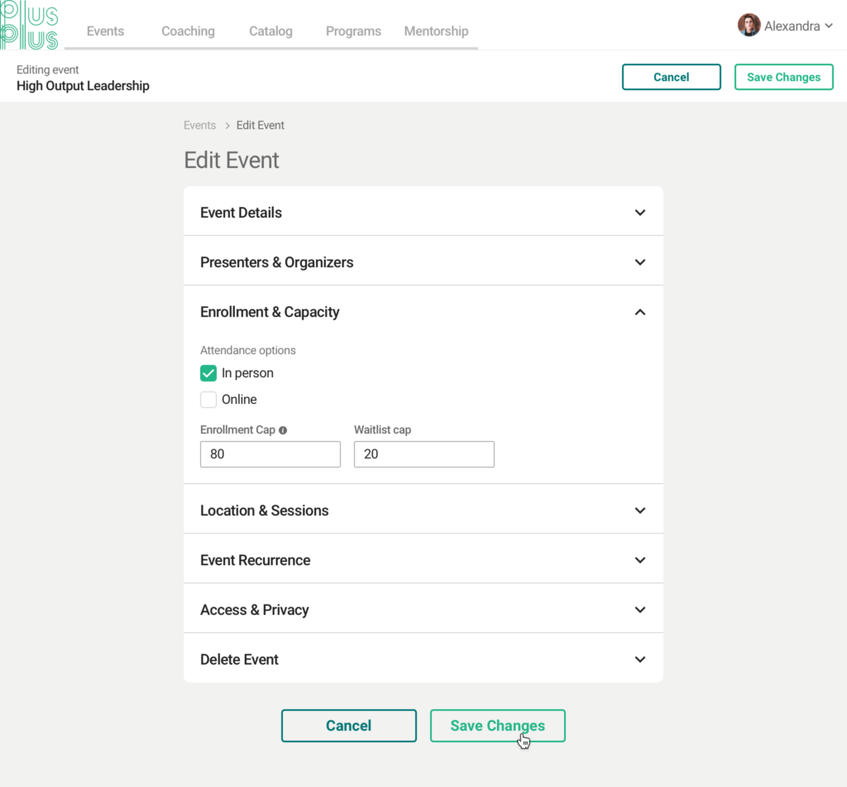Open the Catalog nav tab
The height and width of the screenshot is (787, 847).
coord(270,31)
